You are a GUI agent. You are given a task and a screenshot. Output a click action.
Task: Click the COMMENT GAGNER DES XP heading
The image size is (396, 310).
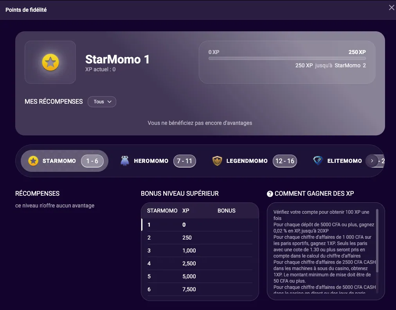pos(314,193)
